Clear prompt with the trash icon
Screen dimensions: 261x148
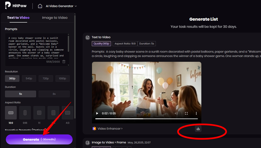tap(64, 62)
